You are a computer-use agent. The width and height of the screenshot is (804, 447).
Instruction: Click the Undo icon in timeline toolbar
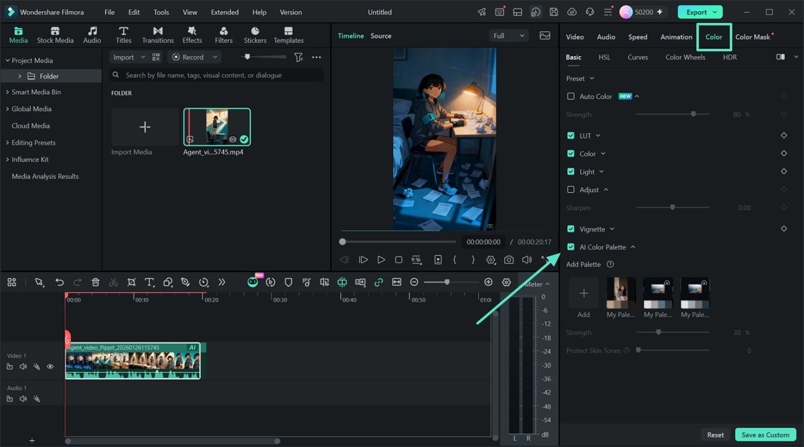(59, 282)
